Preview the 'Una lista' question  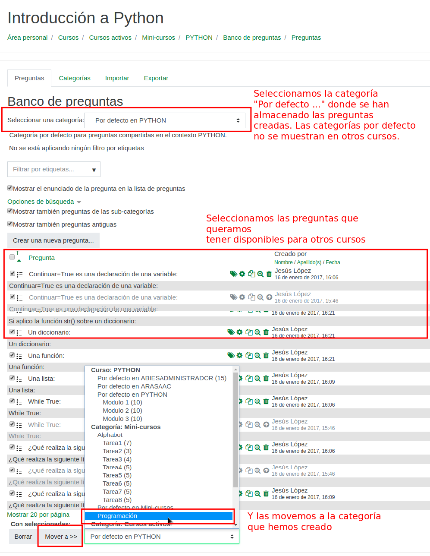(x=257, y=378)
